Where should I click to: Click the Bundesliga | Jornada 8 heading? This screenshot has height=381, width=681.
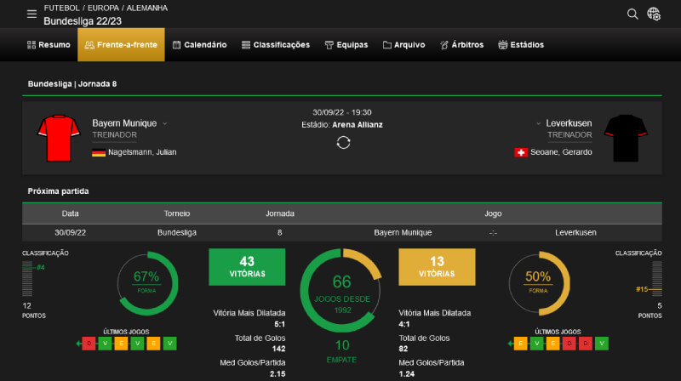(x=72, y=83)
